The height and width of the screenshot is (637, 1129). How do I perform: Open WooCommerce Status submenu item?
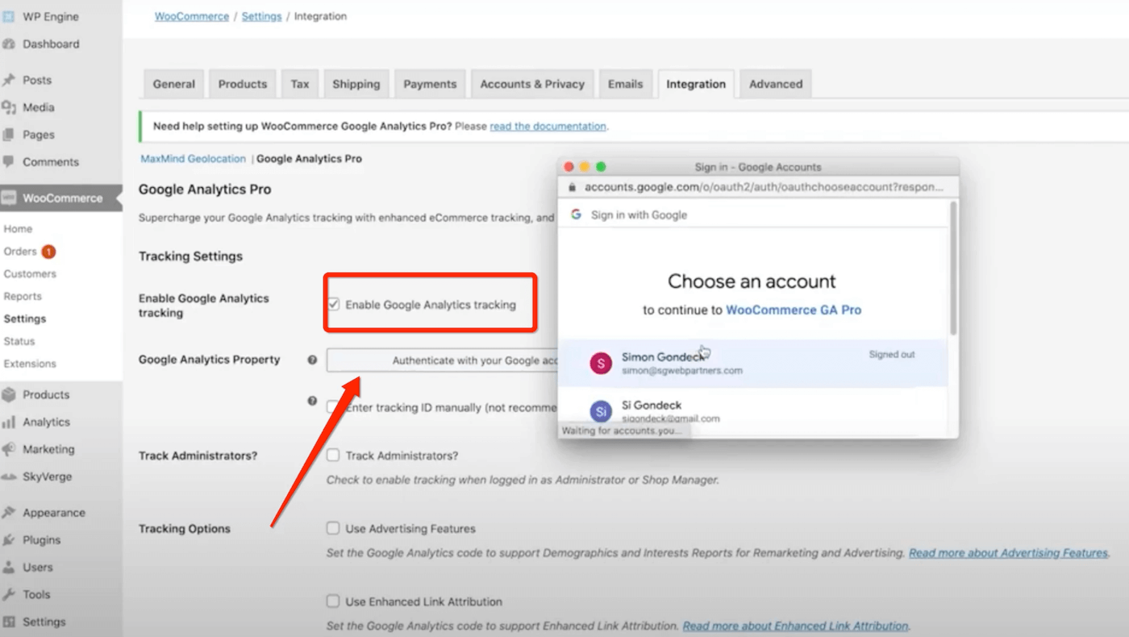click(19, 341)
